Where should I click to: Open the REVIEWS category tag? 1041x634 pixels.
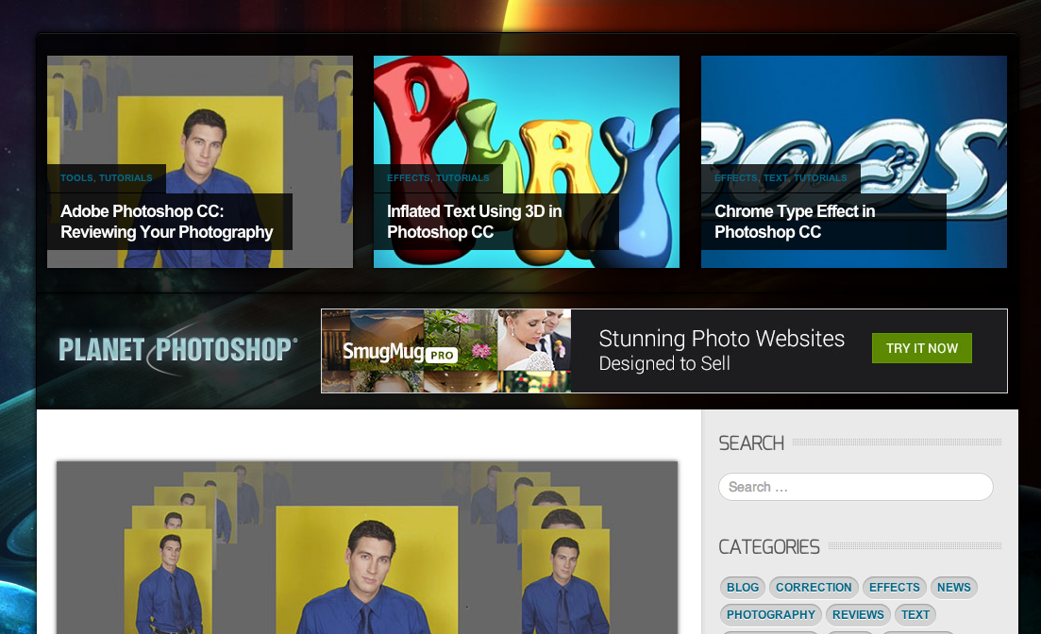pyautogui.click(x=858, y=615)
